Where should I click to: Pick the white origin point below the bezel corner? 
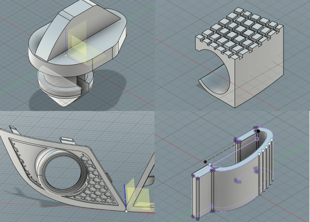tap(126, 211)
